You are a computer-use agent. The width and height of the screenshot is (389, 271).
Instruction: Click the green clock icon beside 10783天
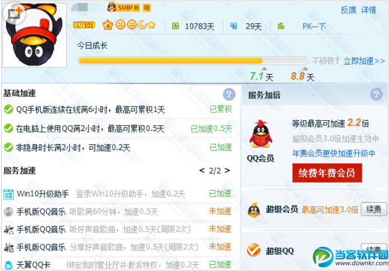[175, 26]
